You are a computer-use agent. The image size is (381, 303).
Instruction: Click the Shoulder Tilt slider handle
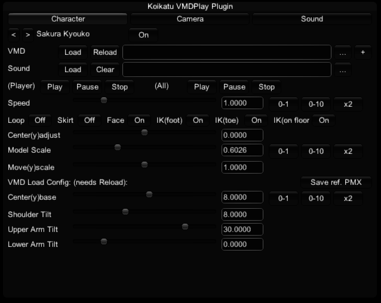click(x=125, y=212)
